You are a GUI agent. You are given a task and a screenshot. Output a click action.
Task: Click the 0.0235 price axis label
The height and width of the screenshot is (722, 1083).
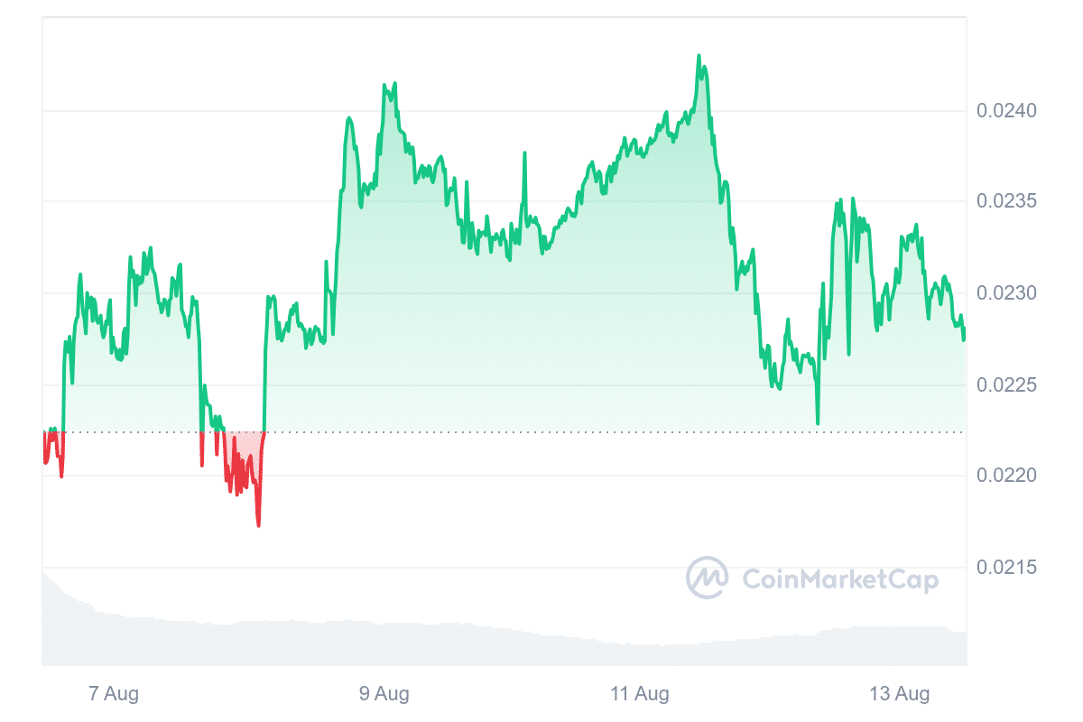coord(1006,201)
